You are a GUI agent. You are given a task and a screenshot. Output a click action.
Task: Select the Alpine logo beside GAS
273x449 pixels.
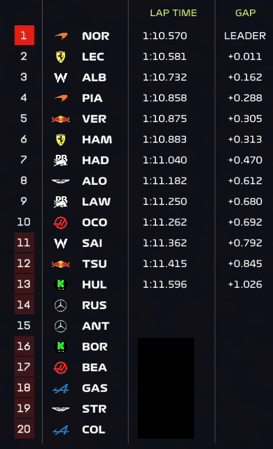click(60, 389)
